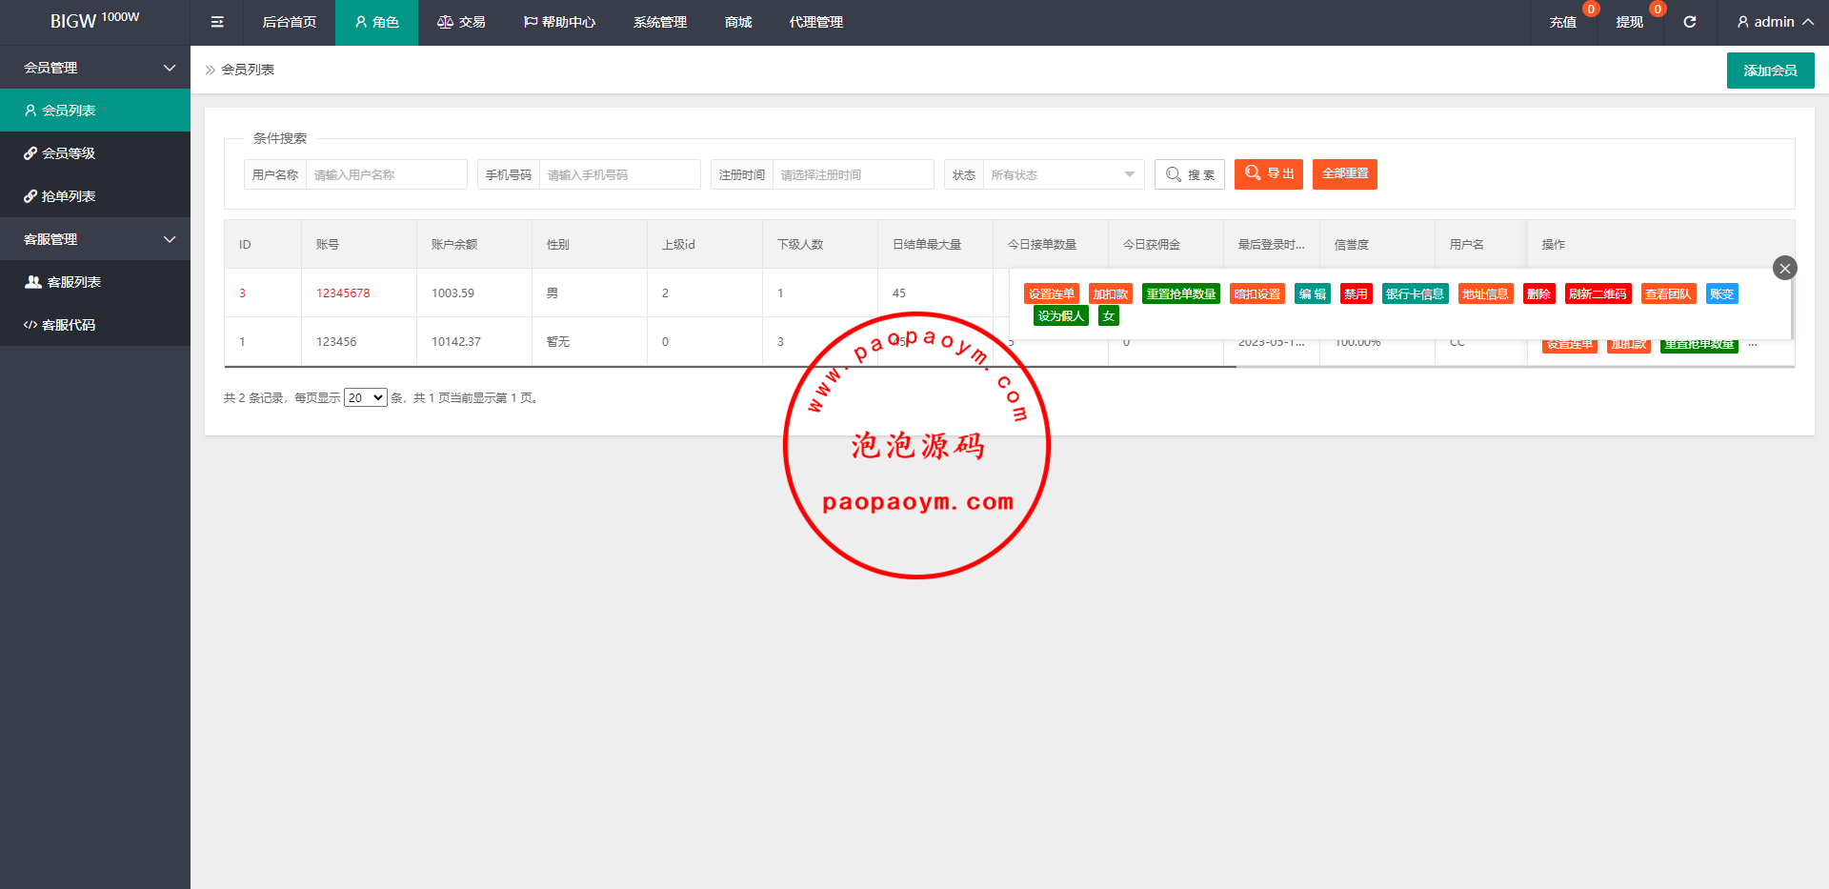
Task: Click the 添加会员 button
Action: [1769, 71]
